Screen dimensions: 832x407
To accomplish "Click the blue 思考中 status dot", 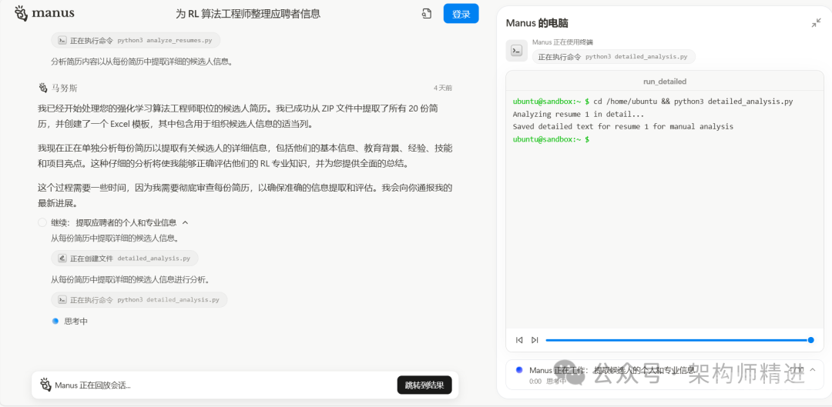I will click(55, 321).
